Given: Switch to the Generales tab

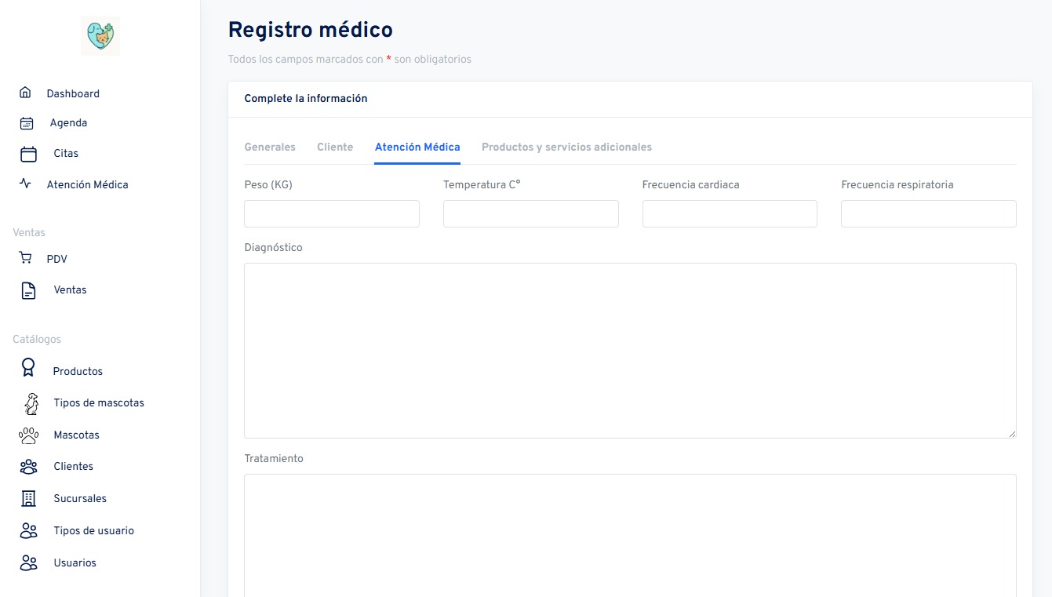Looking at the screenshot, I should tap(270, 147).
